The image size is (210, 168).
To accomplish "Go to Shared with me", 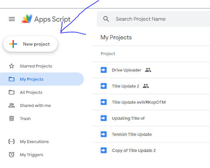I will (x=35, y=105).
